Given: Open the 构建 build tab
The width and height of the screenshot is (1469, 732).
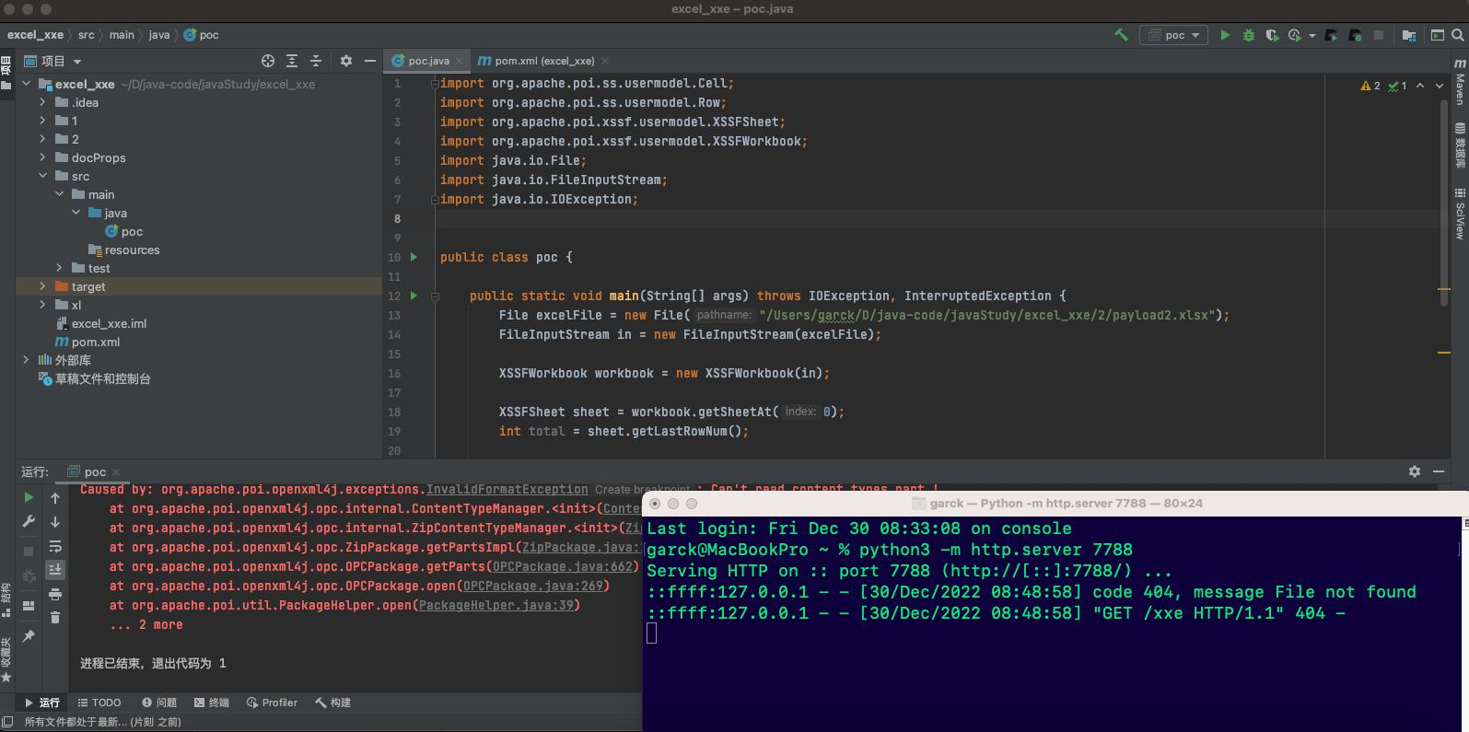Looking at the screenshot, I should (x=333, y=703).
